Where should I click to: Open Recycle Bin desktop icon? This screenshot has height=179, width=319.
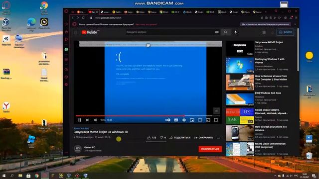309,158
